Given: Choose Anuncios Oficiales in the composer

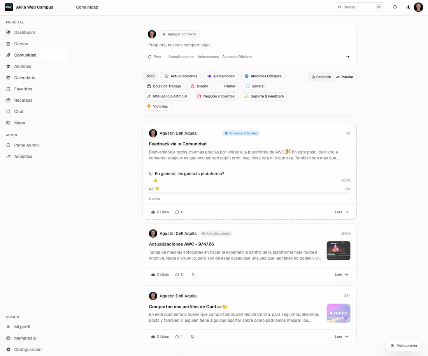Looking at the screenshot, I should click(237, 57).
